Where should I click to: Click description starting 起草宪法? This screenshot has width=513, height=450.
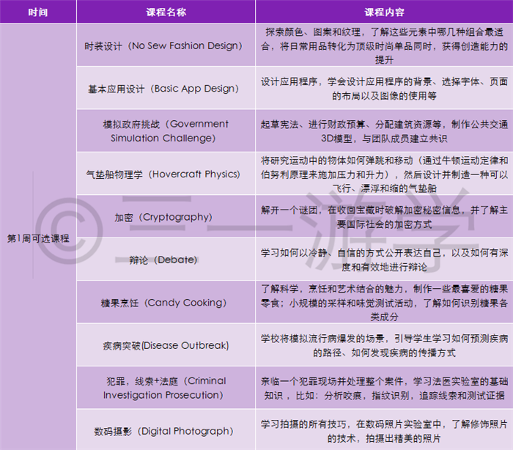[384, 130]
